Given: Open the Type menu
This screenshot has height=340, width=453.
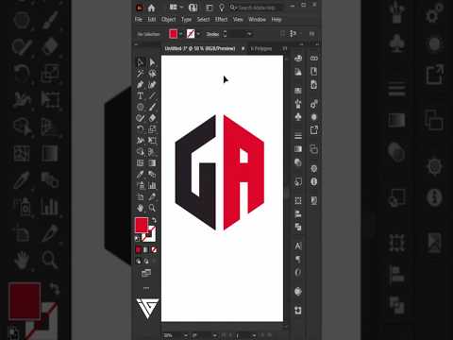Looking at the screenshot, I should click(x=186, y=20).
